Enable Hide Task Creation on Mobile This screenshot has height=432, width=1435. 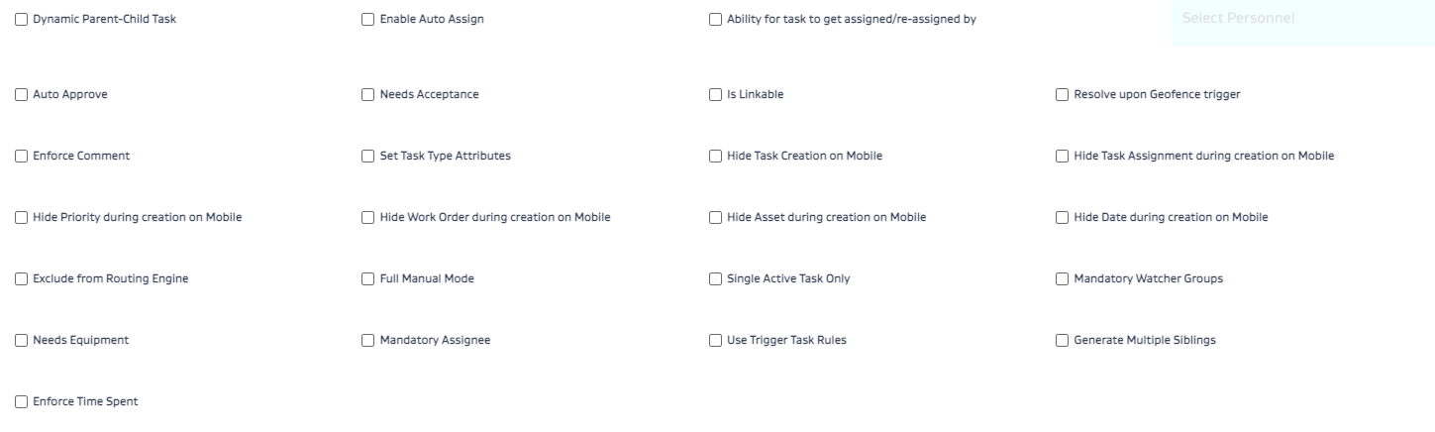coord(716,157)
